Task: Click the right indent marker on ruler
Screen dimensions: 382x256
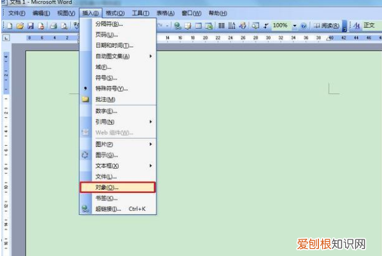Action: tap(329, 39)
